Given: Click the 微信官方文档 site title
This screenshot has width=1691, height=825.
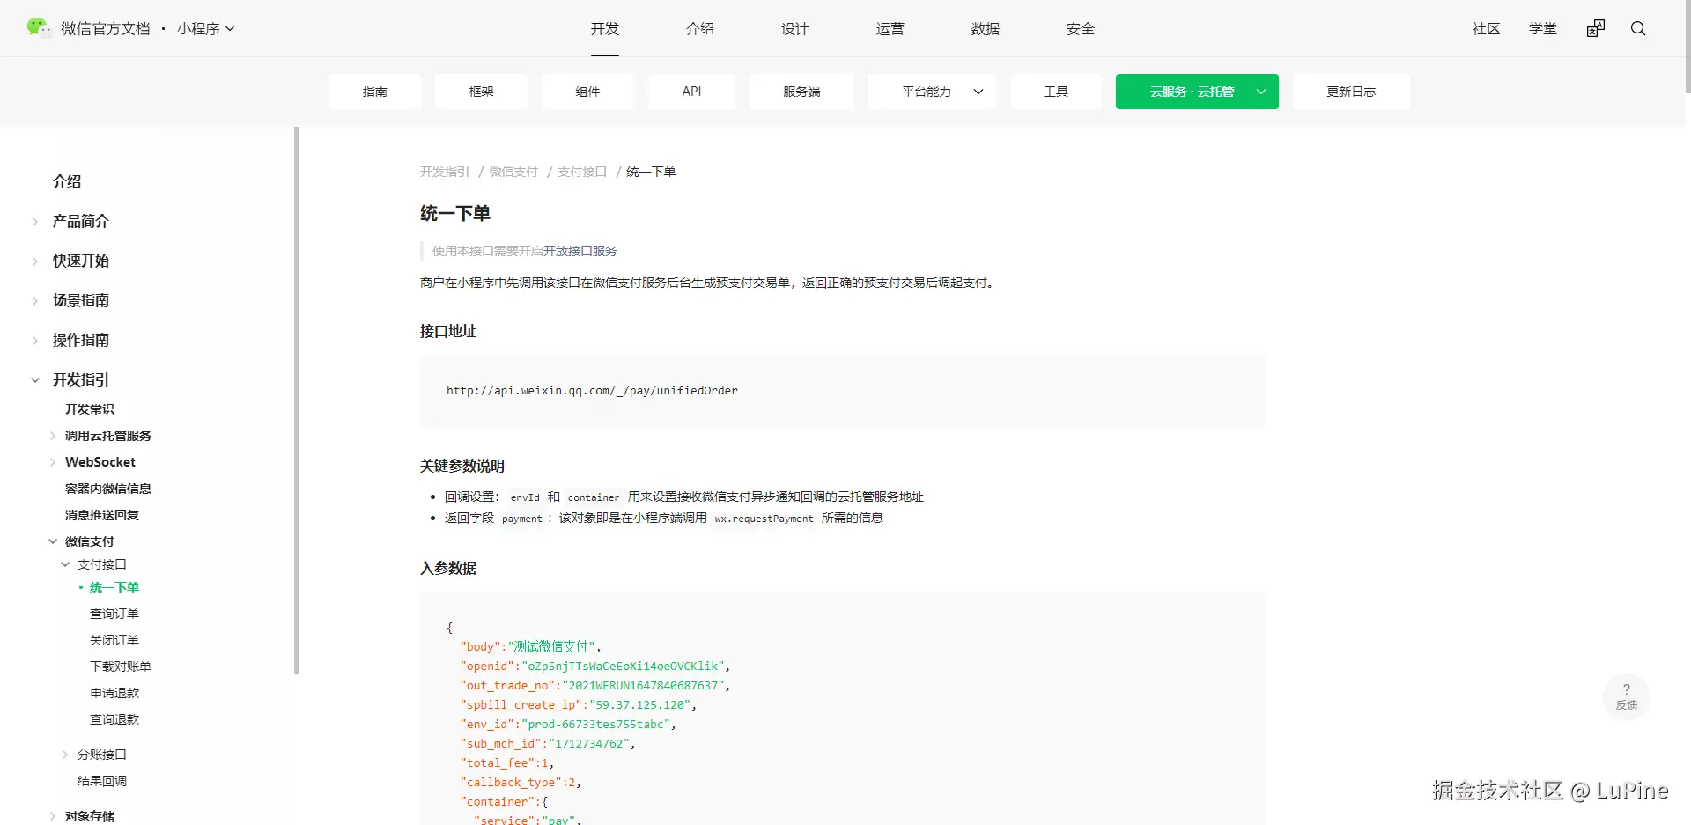Looking at the screenshot, I should [106, 28].
